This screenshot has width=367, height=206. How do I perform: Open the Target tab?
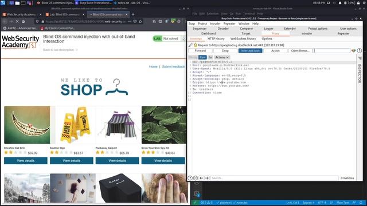pos(246,34)
